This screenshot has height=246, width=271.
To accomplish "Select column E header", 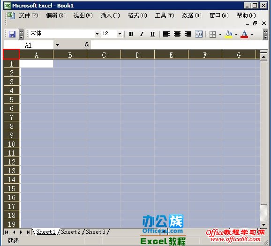I will tap(171, 55).
